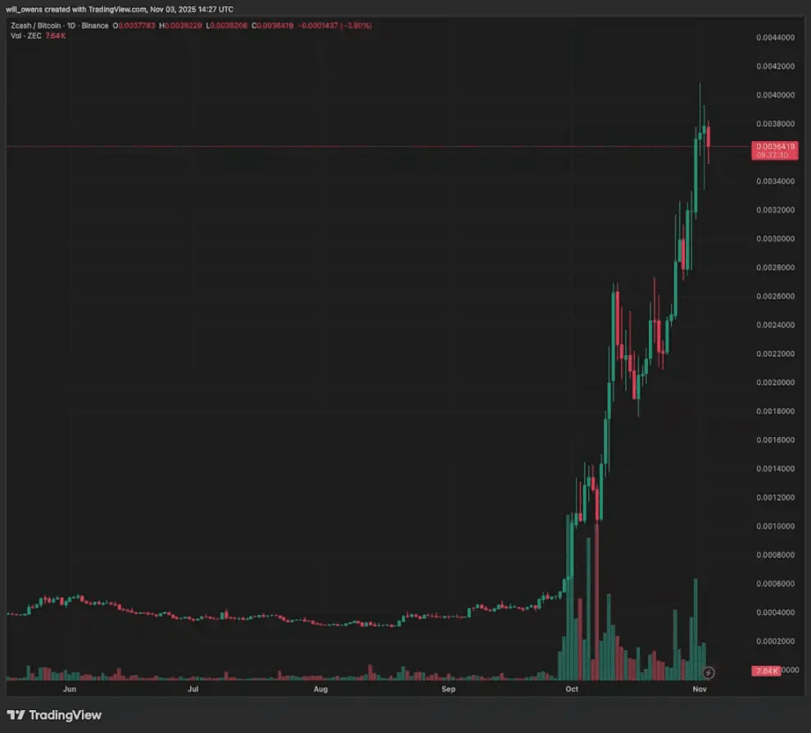Click the 0.0020000 price axis label

point(775,382)
